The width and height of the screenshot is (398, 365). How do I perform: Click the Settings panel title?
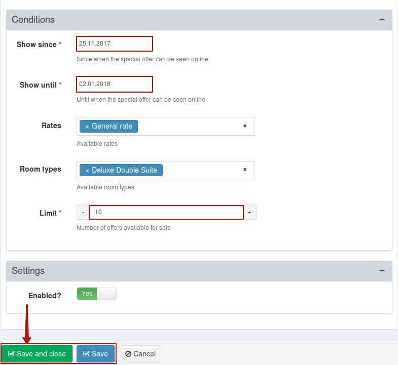[28, 271]
